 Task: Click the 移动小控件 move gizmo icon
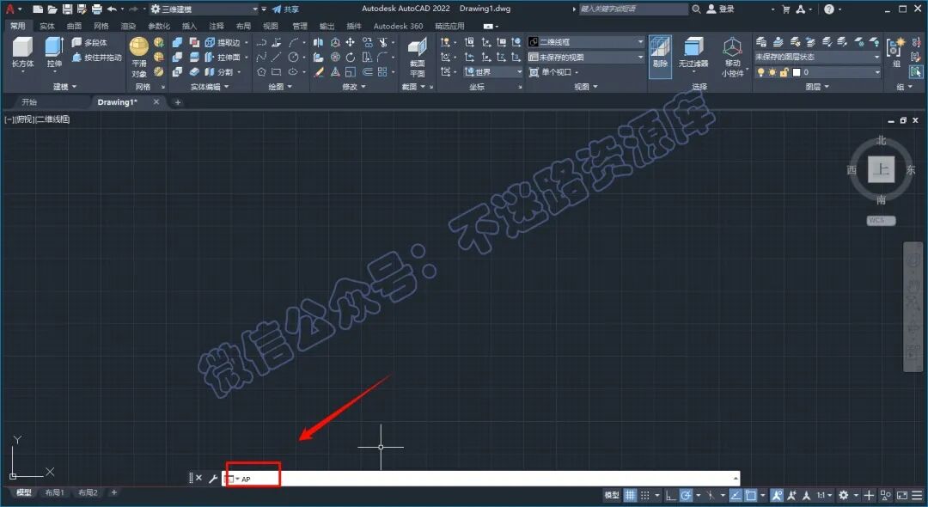tap(733, 46)
